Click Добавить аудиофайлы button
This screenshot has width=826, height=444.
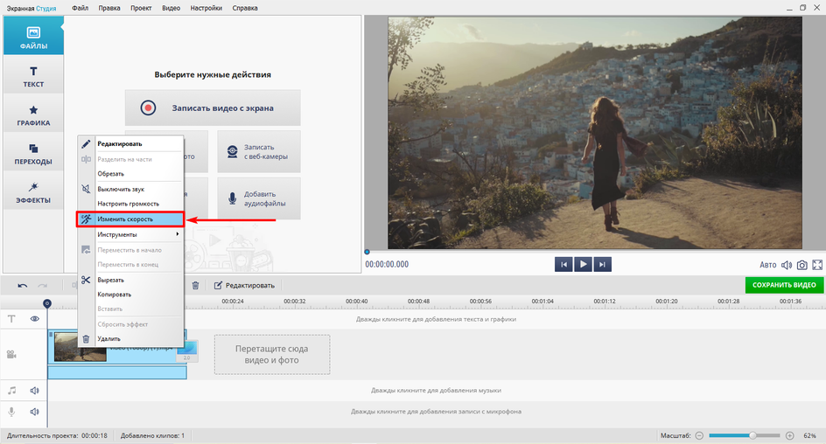coord(259,198)
